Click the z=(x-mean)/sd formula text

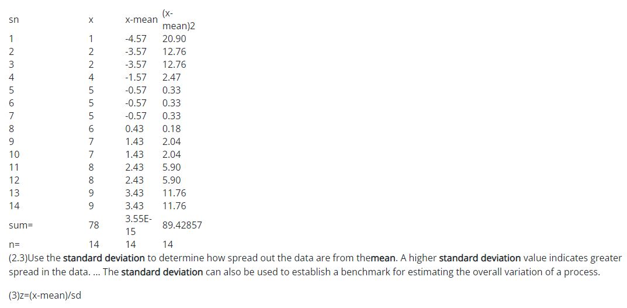pyautogui.click(x=45, y=295)
